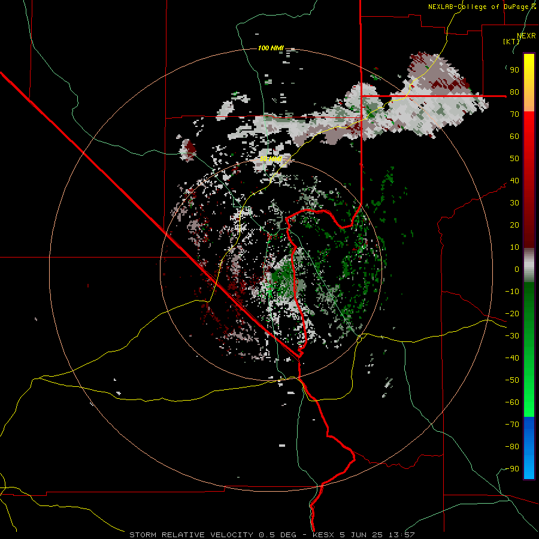
Task: Click the "-50" scale label
Action: [x=512, y=380]
